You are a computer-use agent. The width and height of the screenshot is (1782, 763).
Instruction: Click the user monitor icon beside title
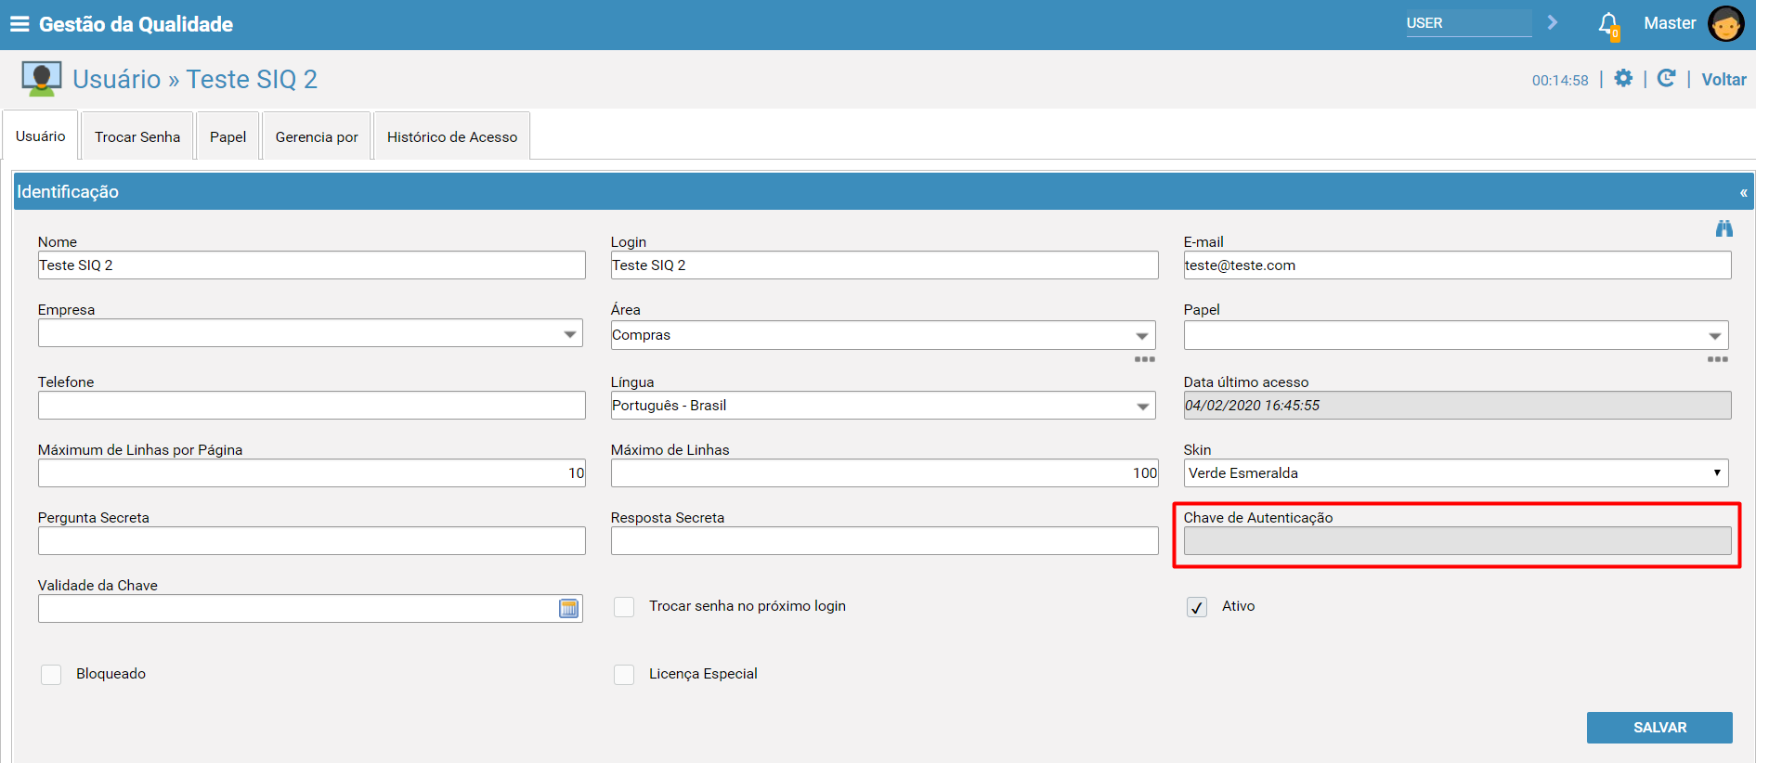point(41,79)
